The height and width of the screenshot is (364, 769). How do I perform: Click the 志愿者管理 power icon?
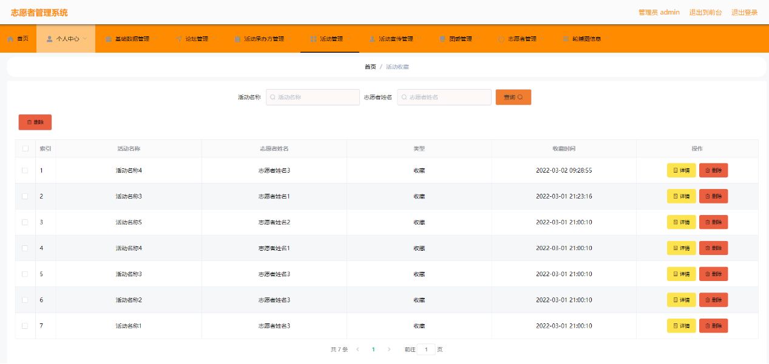coord(501,39)
